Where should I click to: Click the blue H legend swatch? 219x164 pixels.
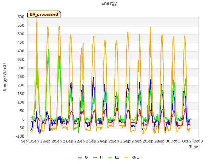click(x=95, y=158)
